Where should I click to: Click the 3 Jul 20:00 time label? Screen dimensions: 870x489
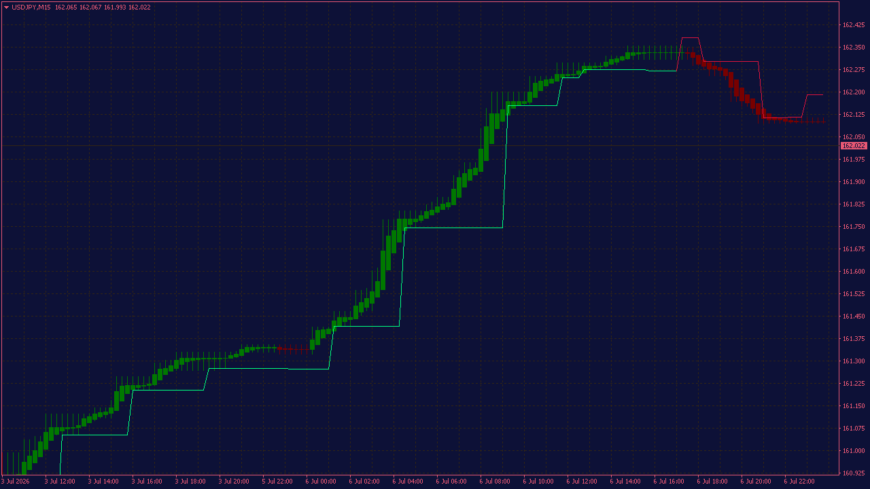pos(234,482)
